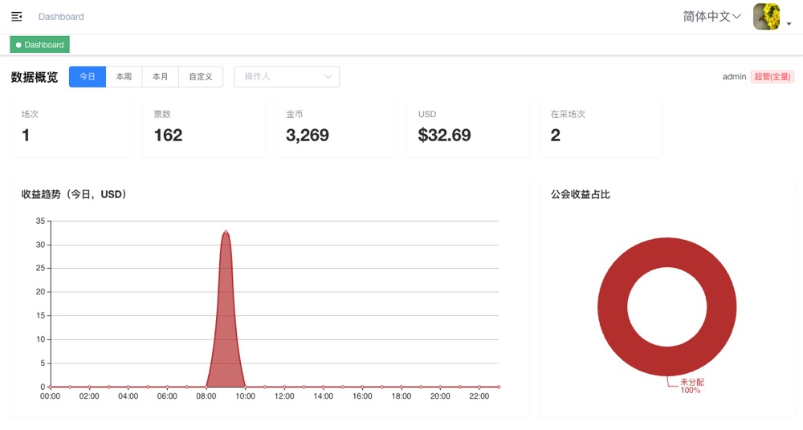Viewport: 803px width, 430px height.
Task: Click the 超管(全量) role tag
Action: tap(772, 77)
